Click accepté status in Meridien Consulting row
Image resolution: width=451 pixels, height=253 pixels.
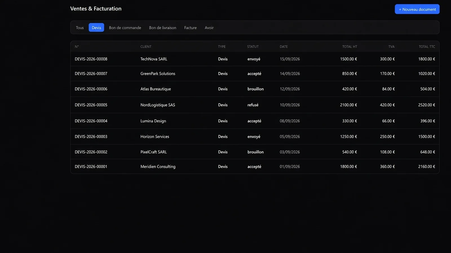[x=254, y=166]
